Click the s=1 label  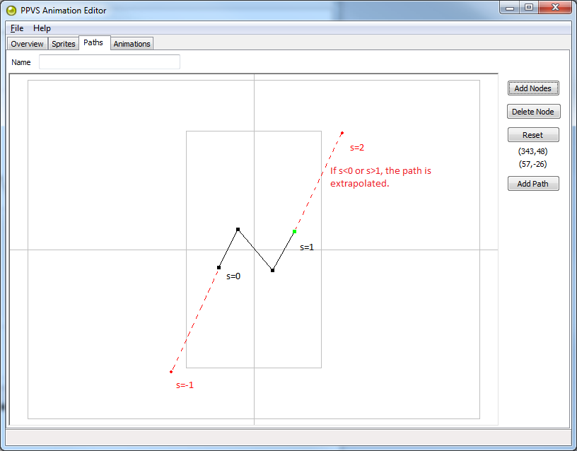[307, 247]
